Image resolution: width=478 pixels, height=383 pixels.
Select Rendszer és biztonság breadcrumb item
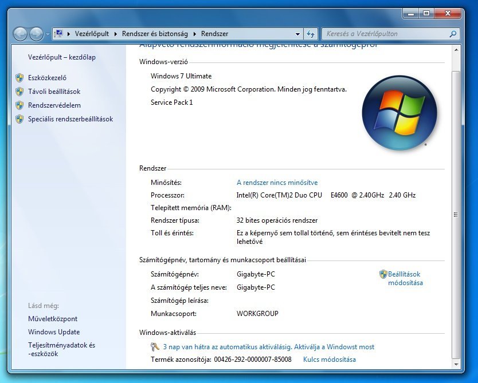click(x=155, y=34)
